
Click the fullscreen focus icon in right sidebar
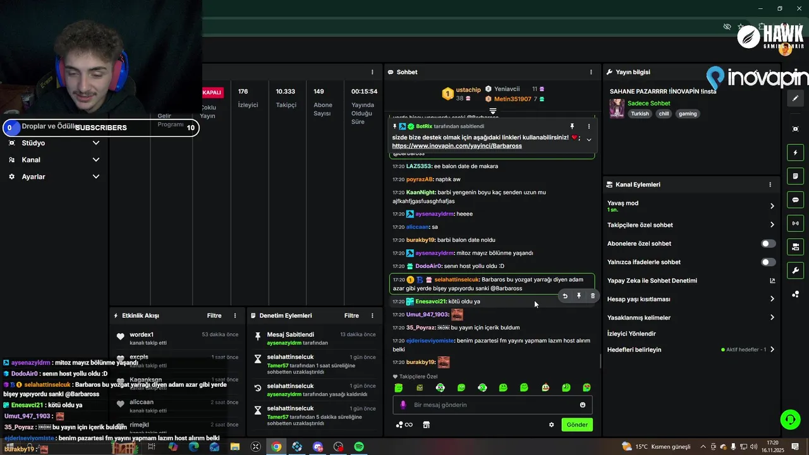(x=795, y=129)
